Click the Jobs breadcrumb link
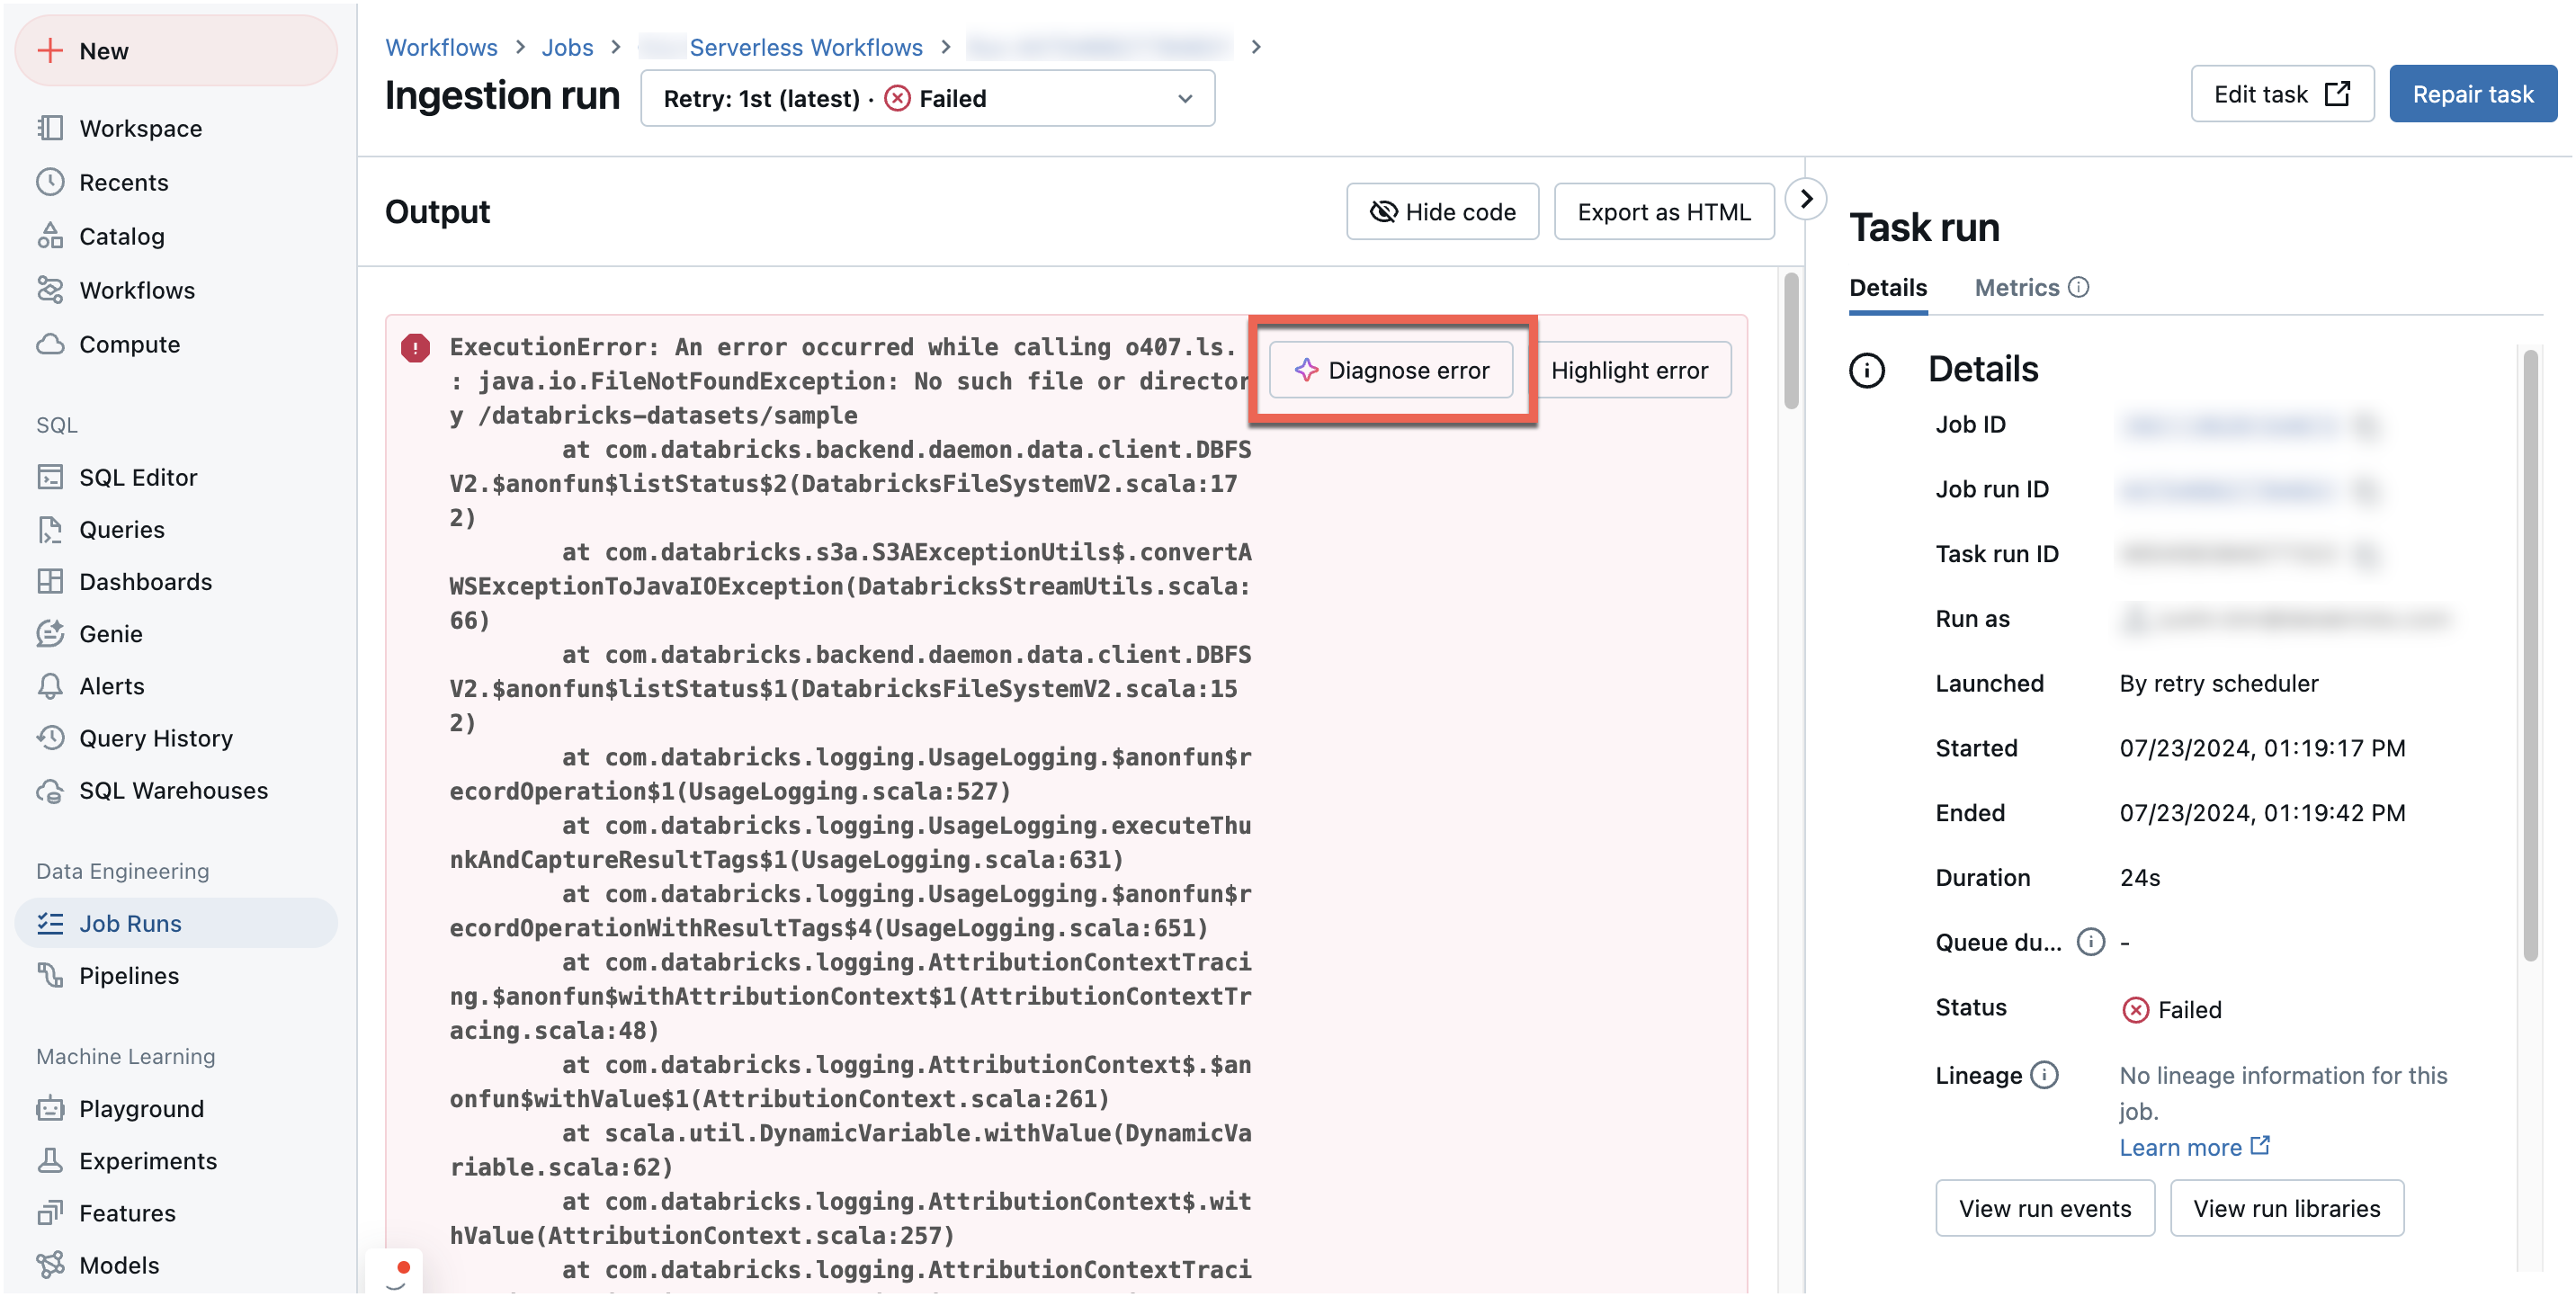The image size is (2576, 1297). click(568, 47)
